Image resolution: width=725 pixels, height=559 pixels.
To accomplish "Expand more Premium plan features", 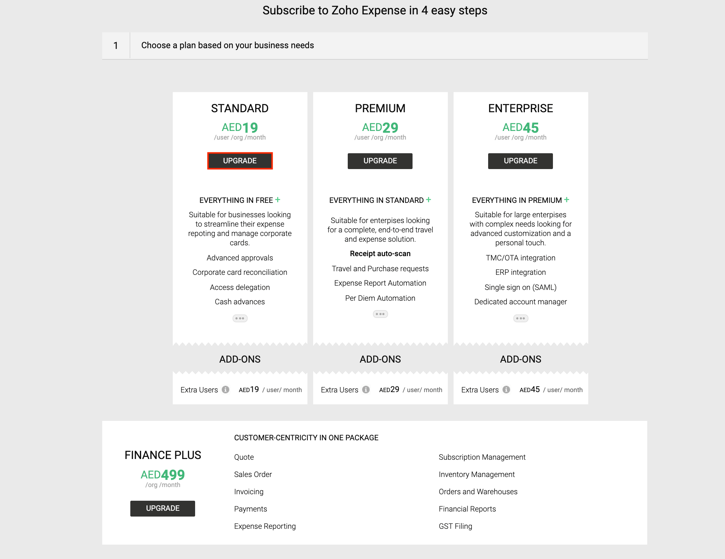I will pyautogui.click(x=380, y=314).
